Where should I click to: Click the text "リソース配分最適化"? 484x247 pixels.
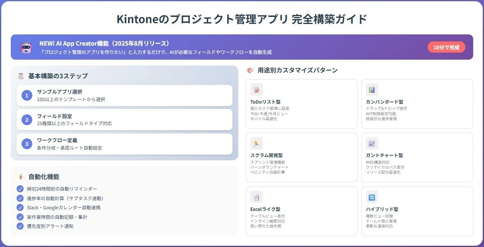(383, 172)
